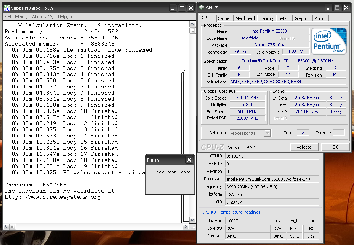Click the Core #1 temperature field '34°C'
The height and width of the screenshot is (245, 354).
coord(247,236)
